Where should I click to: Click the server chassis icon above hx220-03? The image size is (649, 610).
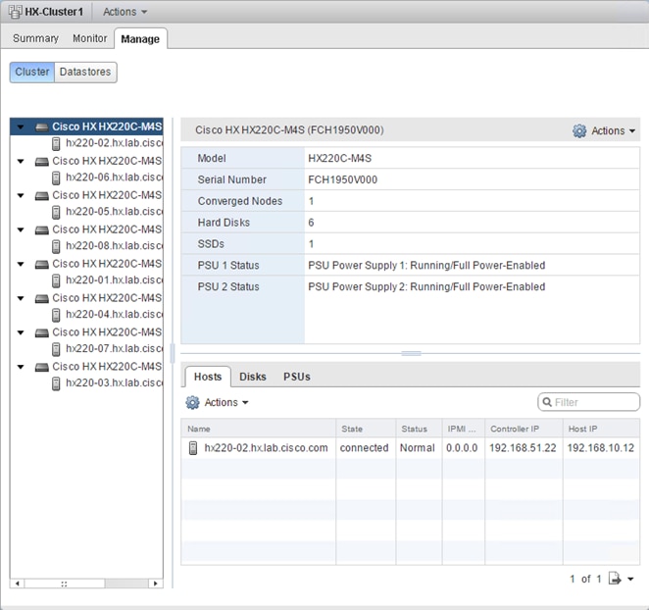42,368
